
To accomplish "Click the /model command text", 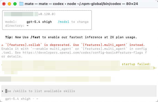I will [63, 22].
